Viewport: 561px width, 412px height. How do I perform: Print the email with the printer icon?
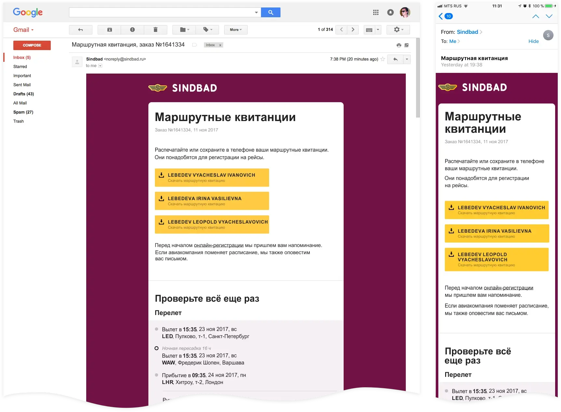pos(399,45)
